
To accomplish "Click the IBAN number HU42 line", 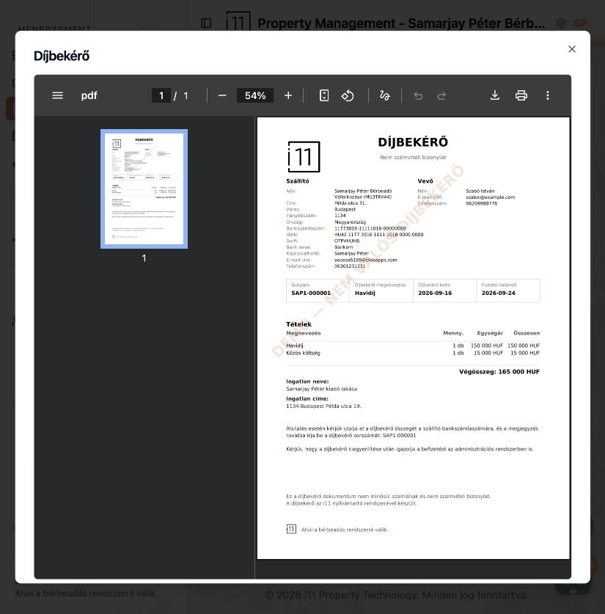I will [378, 235].
